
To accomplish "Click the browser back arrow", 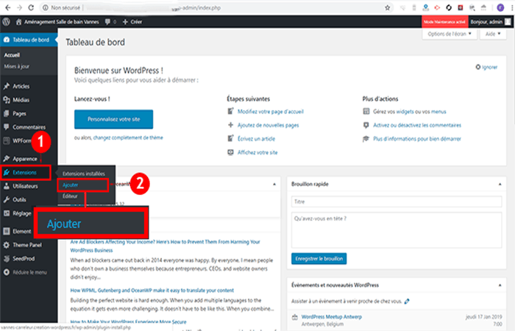I will click(x=8, y=7).
